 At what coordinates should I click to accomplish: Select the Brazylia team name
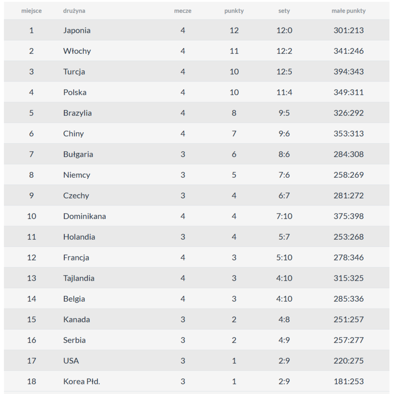(77, 113)
